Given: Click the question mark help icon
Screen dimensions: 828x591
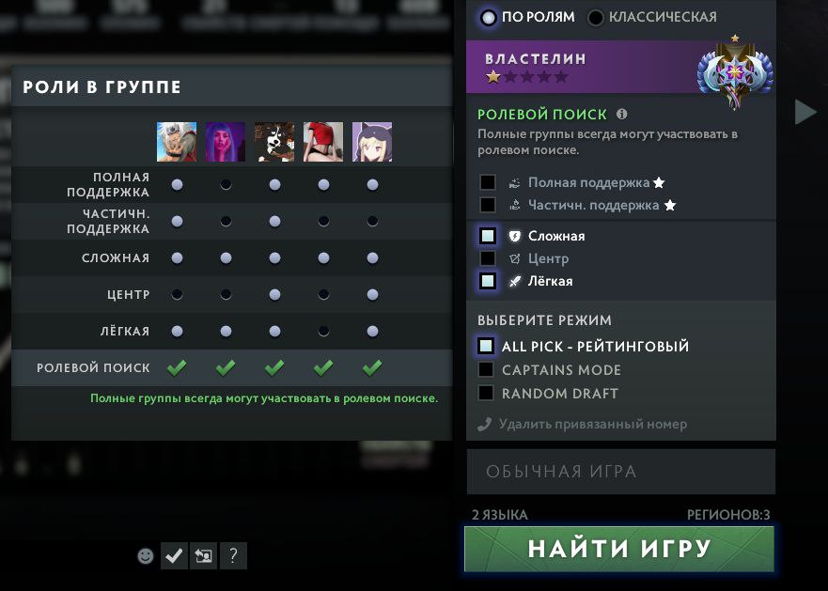Looking at the screenshot, I should pos(233,555).
